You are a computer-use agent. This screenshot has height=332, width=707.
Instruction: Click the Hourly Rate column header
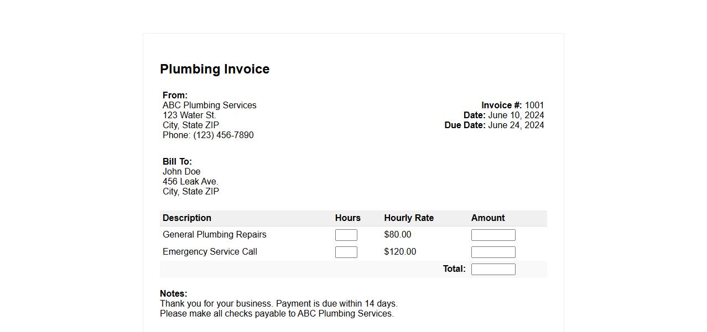click(409, 218)
